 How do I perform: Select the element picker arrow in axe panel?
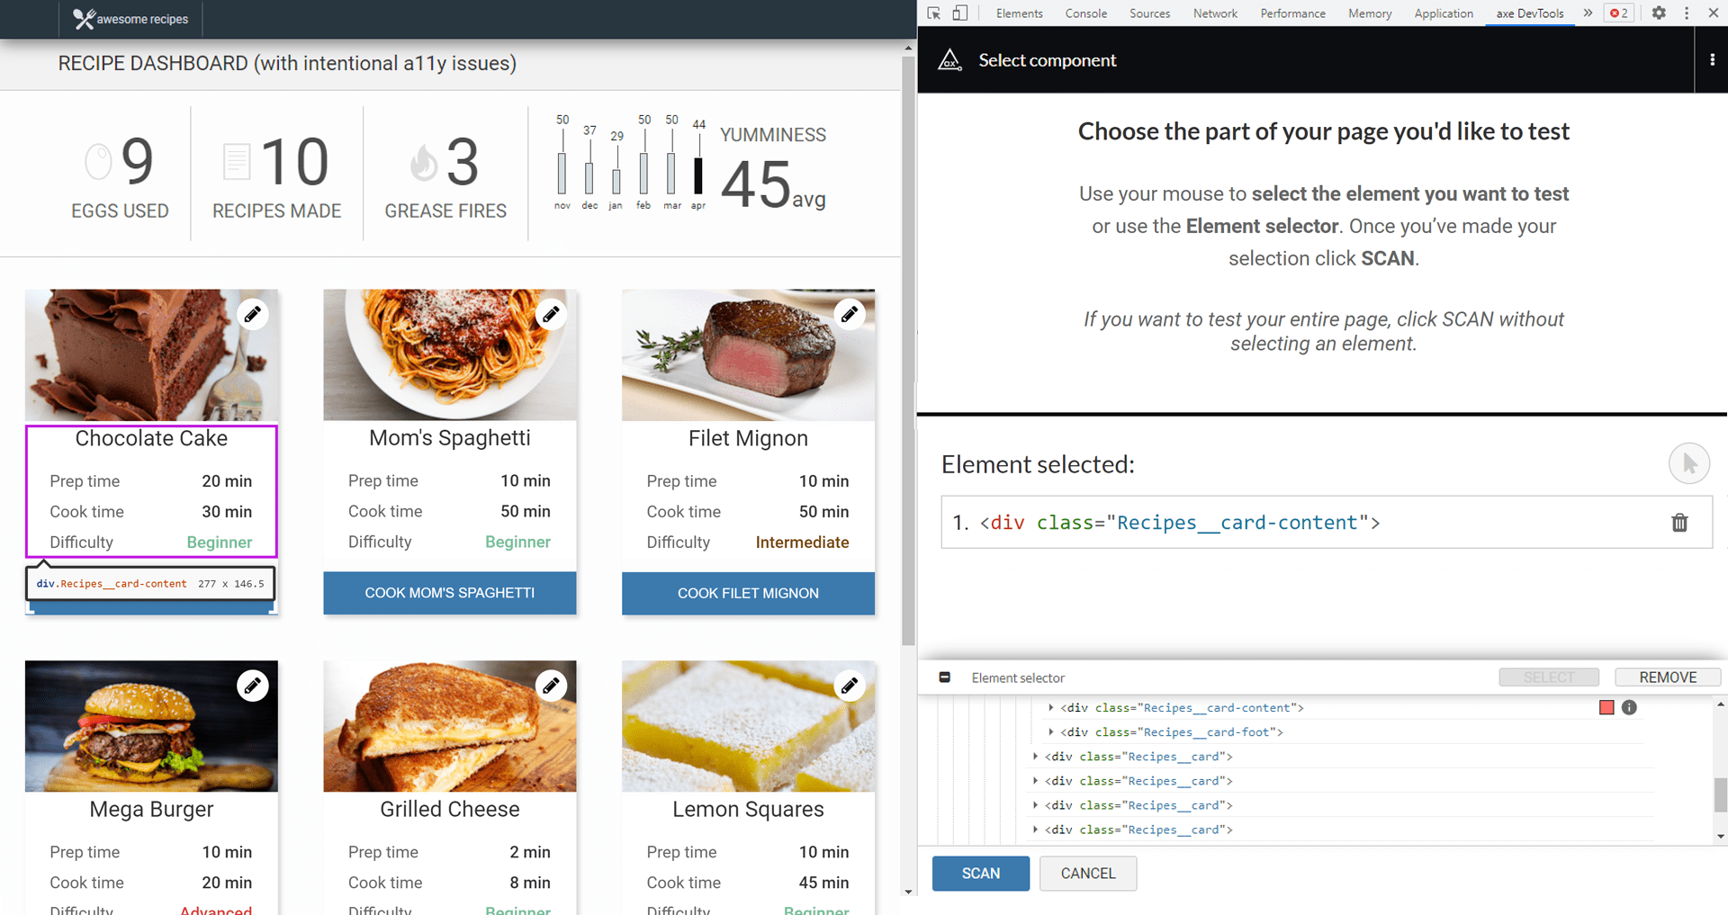(x=1690, y=463)
